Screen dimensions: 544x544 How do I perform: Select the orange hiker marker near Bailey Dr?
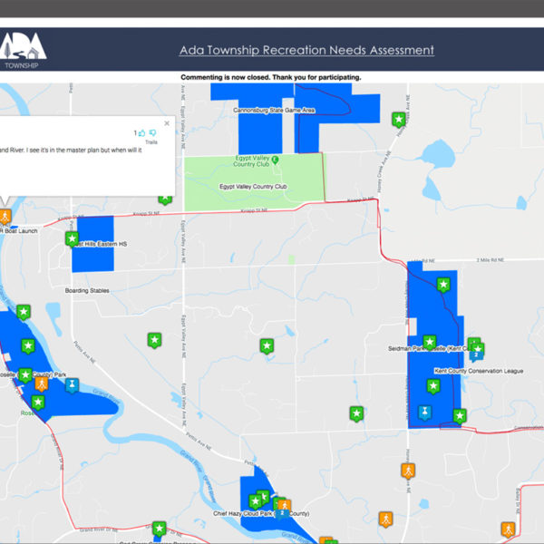point(510,527)
